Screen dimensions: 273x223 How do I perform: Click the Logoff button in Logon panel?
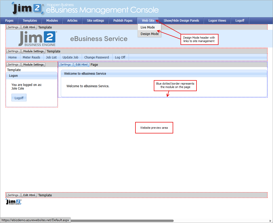coord(19,98)
